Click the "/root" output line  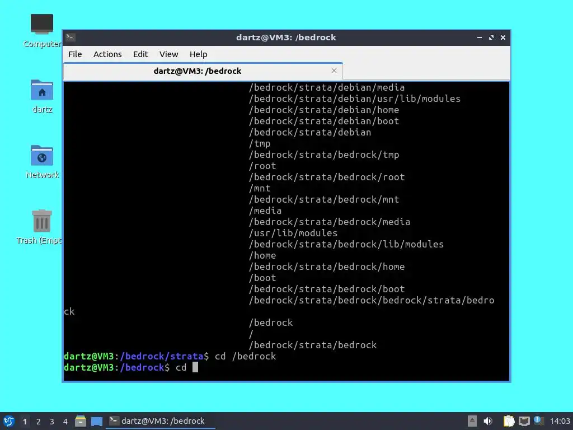pos(262,166)
